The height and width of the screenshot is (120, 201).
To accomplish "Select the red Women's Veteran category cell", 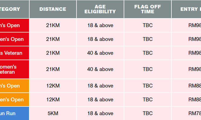I will 14,69.
